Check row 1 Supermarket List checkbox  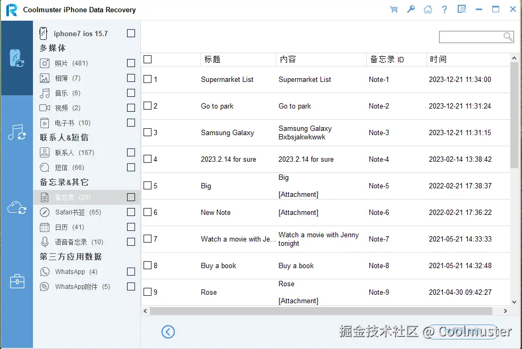click(147, 79)
